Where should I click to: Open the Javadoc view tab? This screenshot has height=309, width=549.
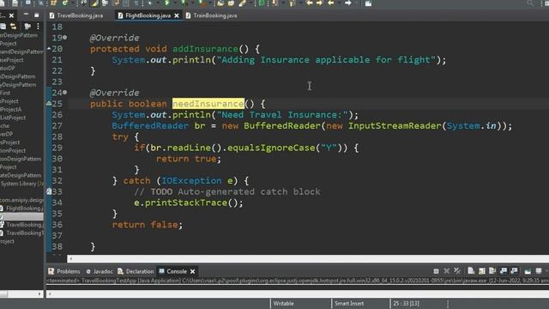(x=100, y=271)
